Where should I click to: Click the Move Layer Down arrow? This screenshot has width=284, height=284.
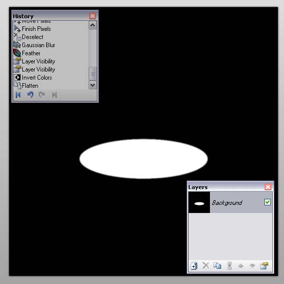(252, 266)
